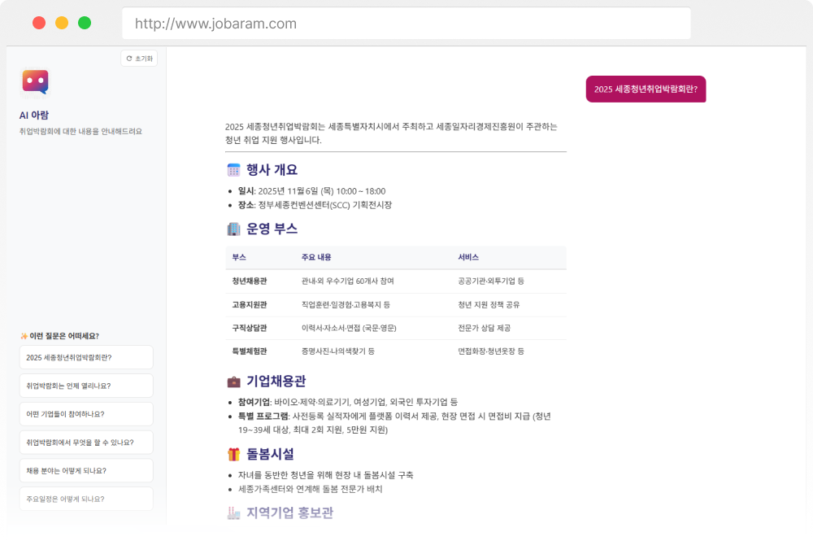Click the AI 아람 chatbot logo
Screen dimensions: 813x541
[35, 81]
